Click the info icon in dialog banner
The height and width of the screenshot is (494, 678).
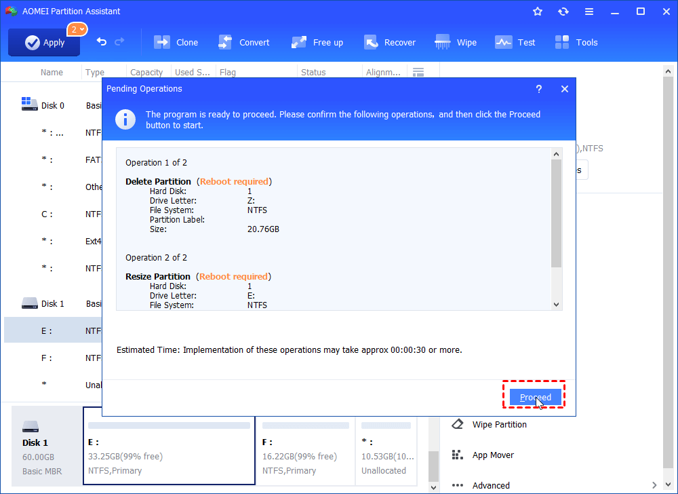click(x=125, y=120)
